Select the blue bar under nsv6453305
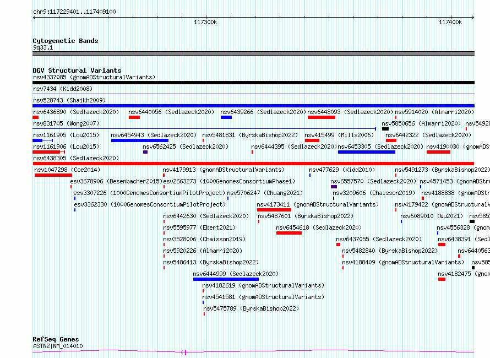Image resolution: width=490 pixels, height=358 pixels. pos(367,152)
